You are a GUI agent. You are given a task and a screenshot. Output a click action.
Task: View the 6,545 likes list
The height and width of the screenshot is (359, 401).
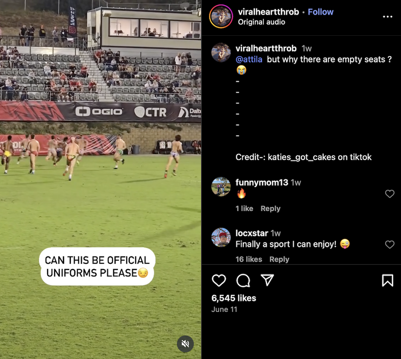tap(234, 298)
